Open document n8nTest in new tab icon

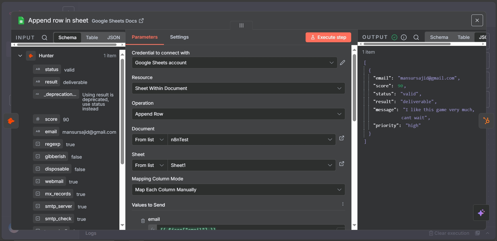click(342, 138)
